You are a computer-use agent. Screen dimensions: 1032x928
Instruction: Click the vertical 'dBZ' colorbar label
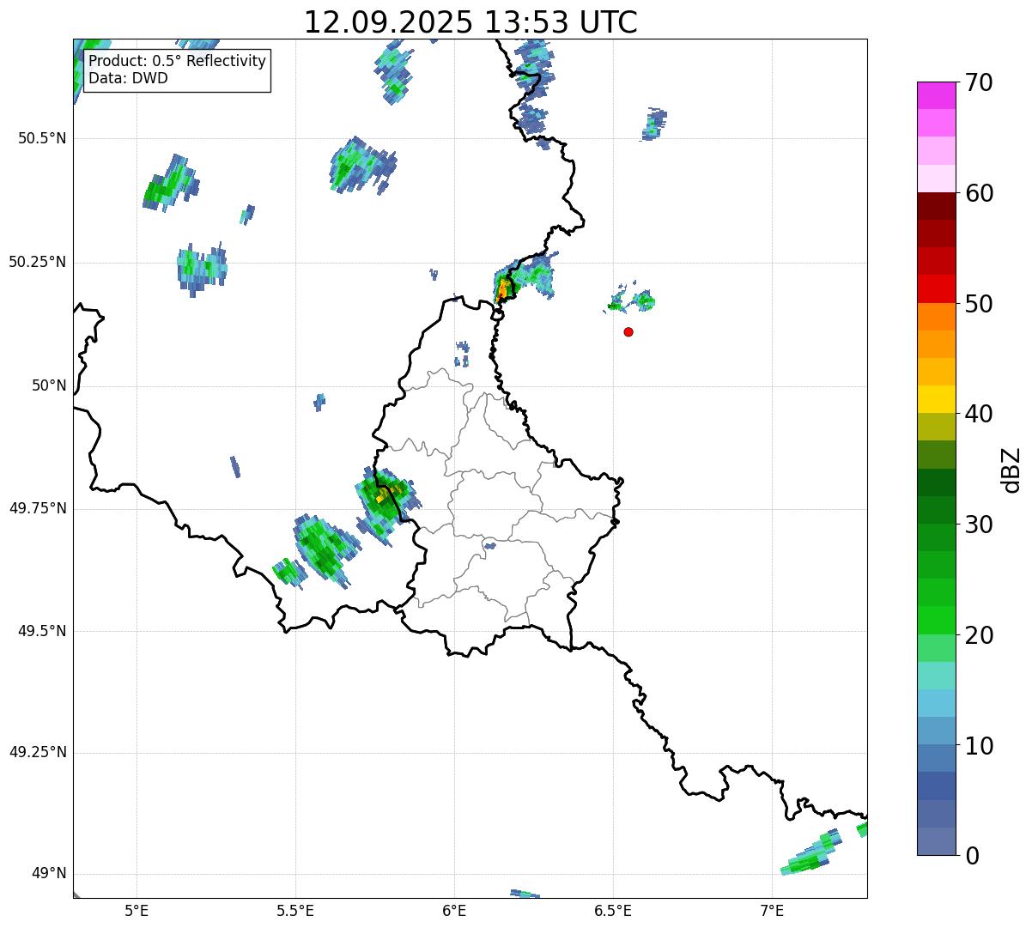tap(1011, 470)
